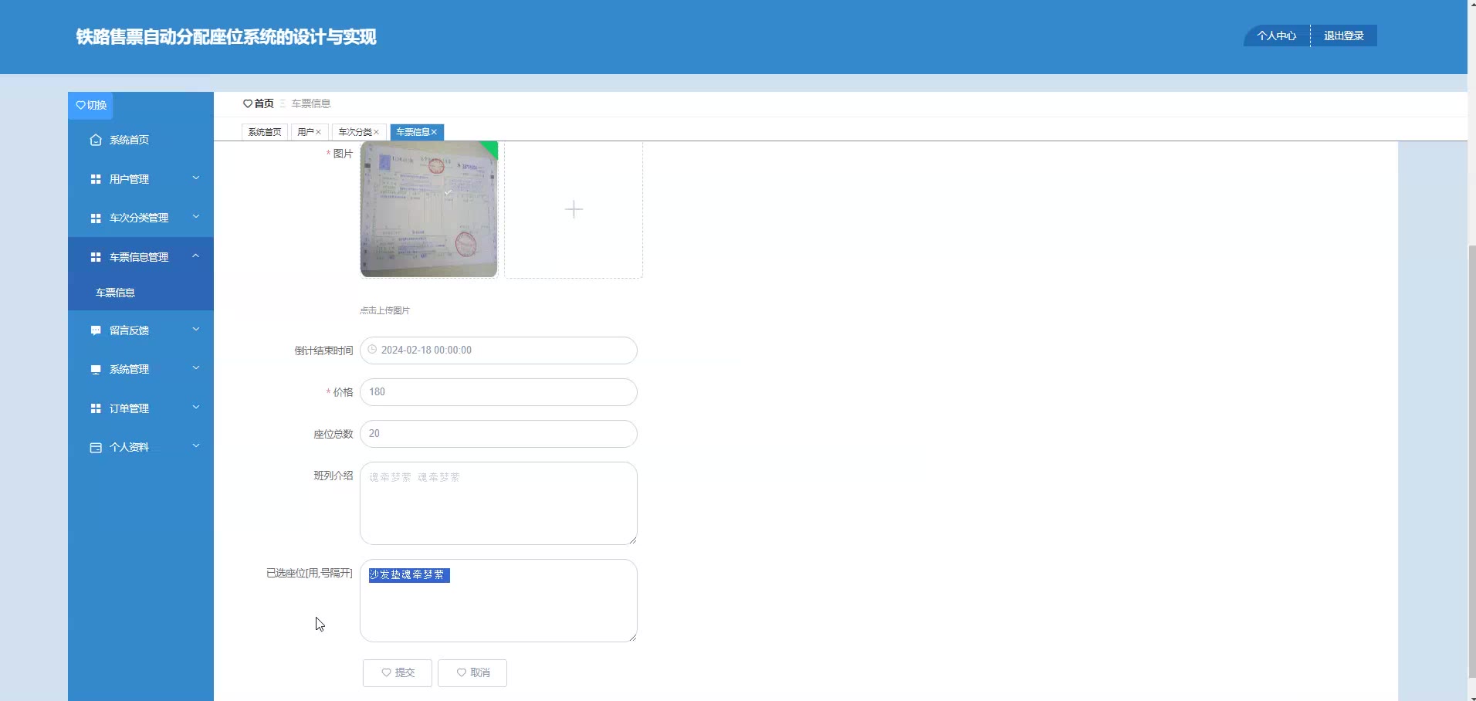
Task: Close the 车票信息 tab
Action: (435, 132)
